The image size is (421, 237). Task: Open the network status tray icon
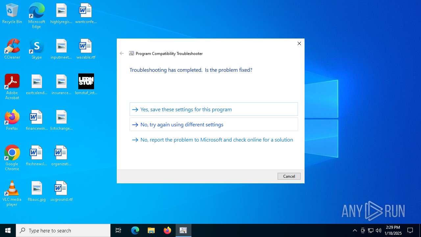(x=371, y=230)
